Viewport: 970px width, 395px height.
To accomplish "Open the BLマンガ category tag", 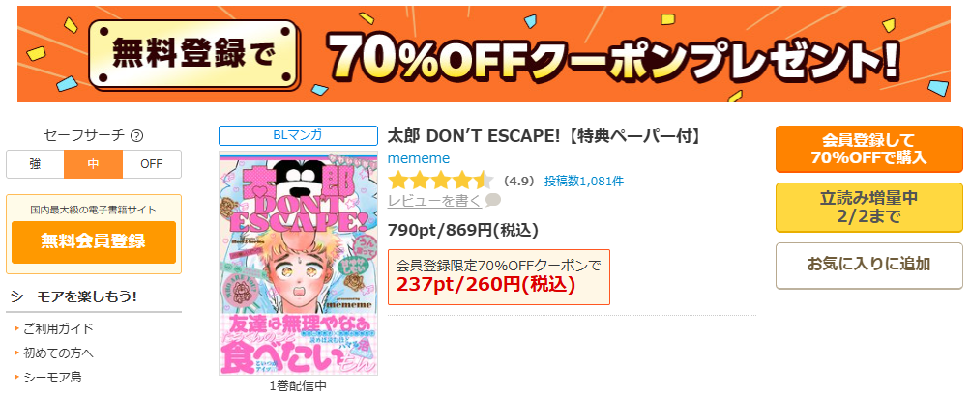I will pos(298,135).
